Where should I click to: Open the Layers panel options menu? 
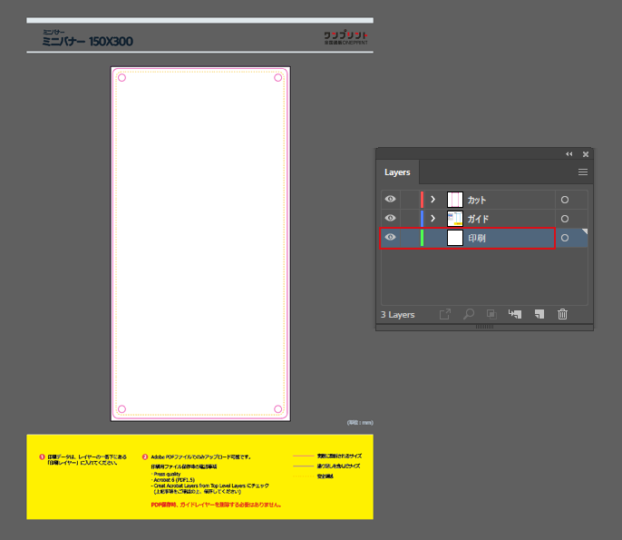click(x=583, y=172)
